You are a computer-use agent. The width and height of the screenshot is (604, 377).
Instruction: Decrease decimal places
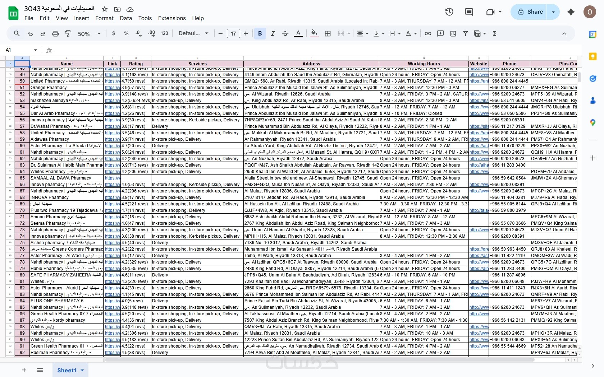coord(139,33)
